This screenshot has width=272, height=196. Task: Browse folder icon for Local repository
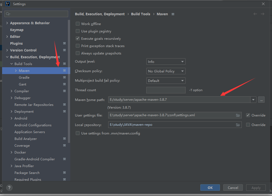(238, 125)
